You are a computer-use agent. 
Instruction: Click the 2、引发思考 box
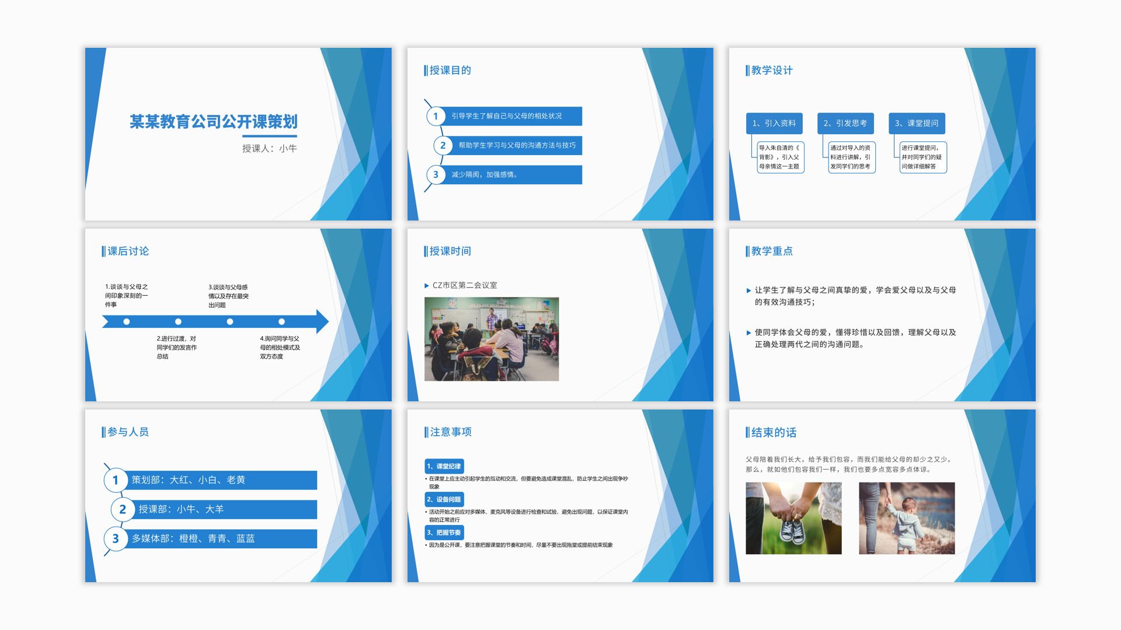click(x=845, y=123)
